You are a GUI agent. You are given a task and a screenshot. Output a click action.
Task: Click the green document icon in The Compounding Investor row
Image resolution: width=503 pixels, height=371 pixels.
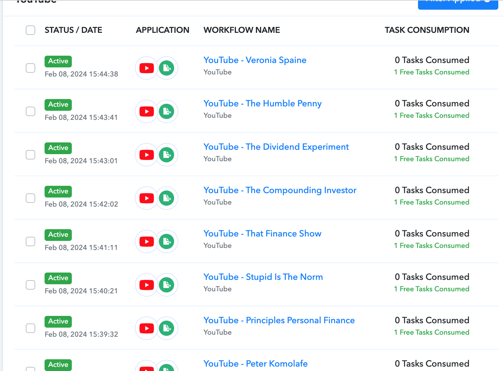tap(166, 198)
